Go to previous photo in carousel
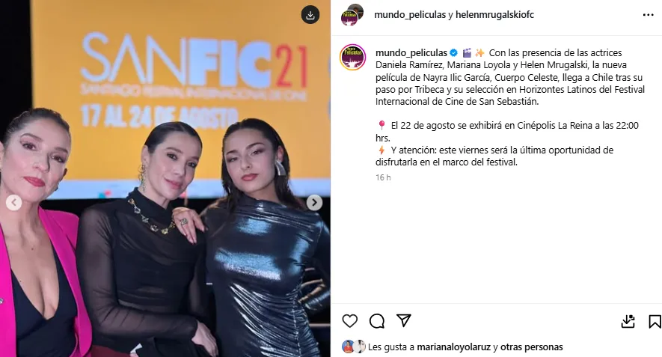The height and width of the screenshot is (357, 662). [13, 203]
